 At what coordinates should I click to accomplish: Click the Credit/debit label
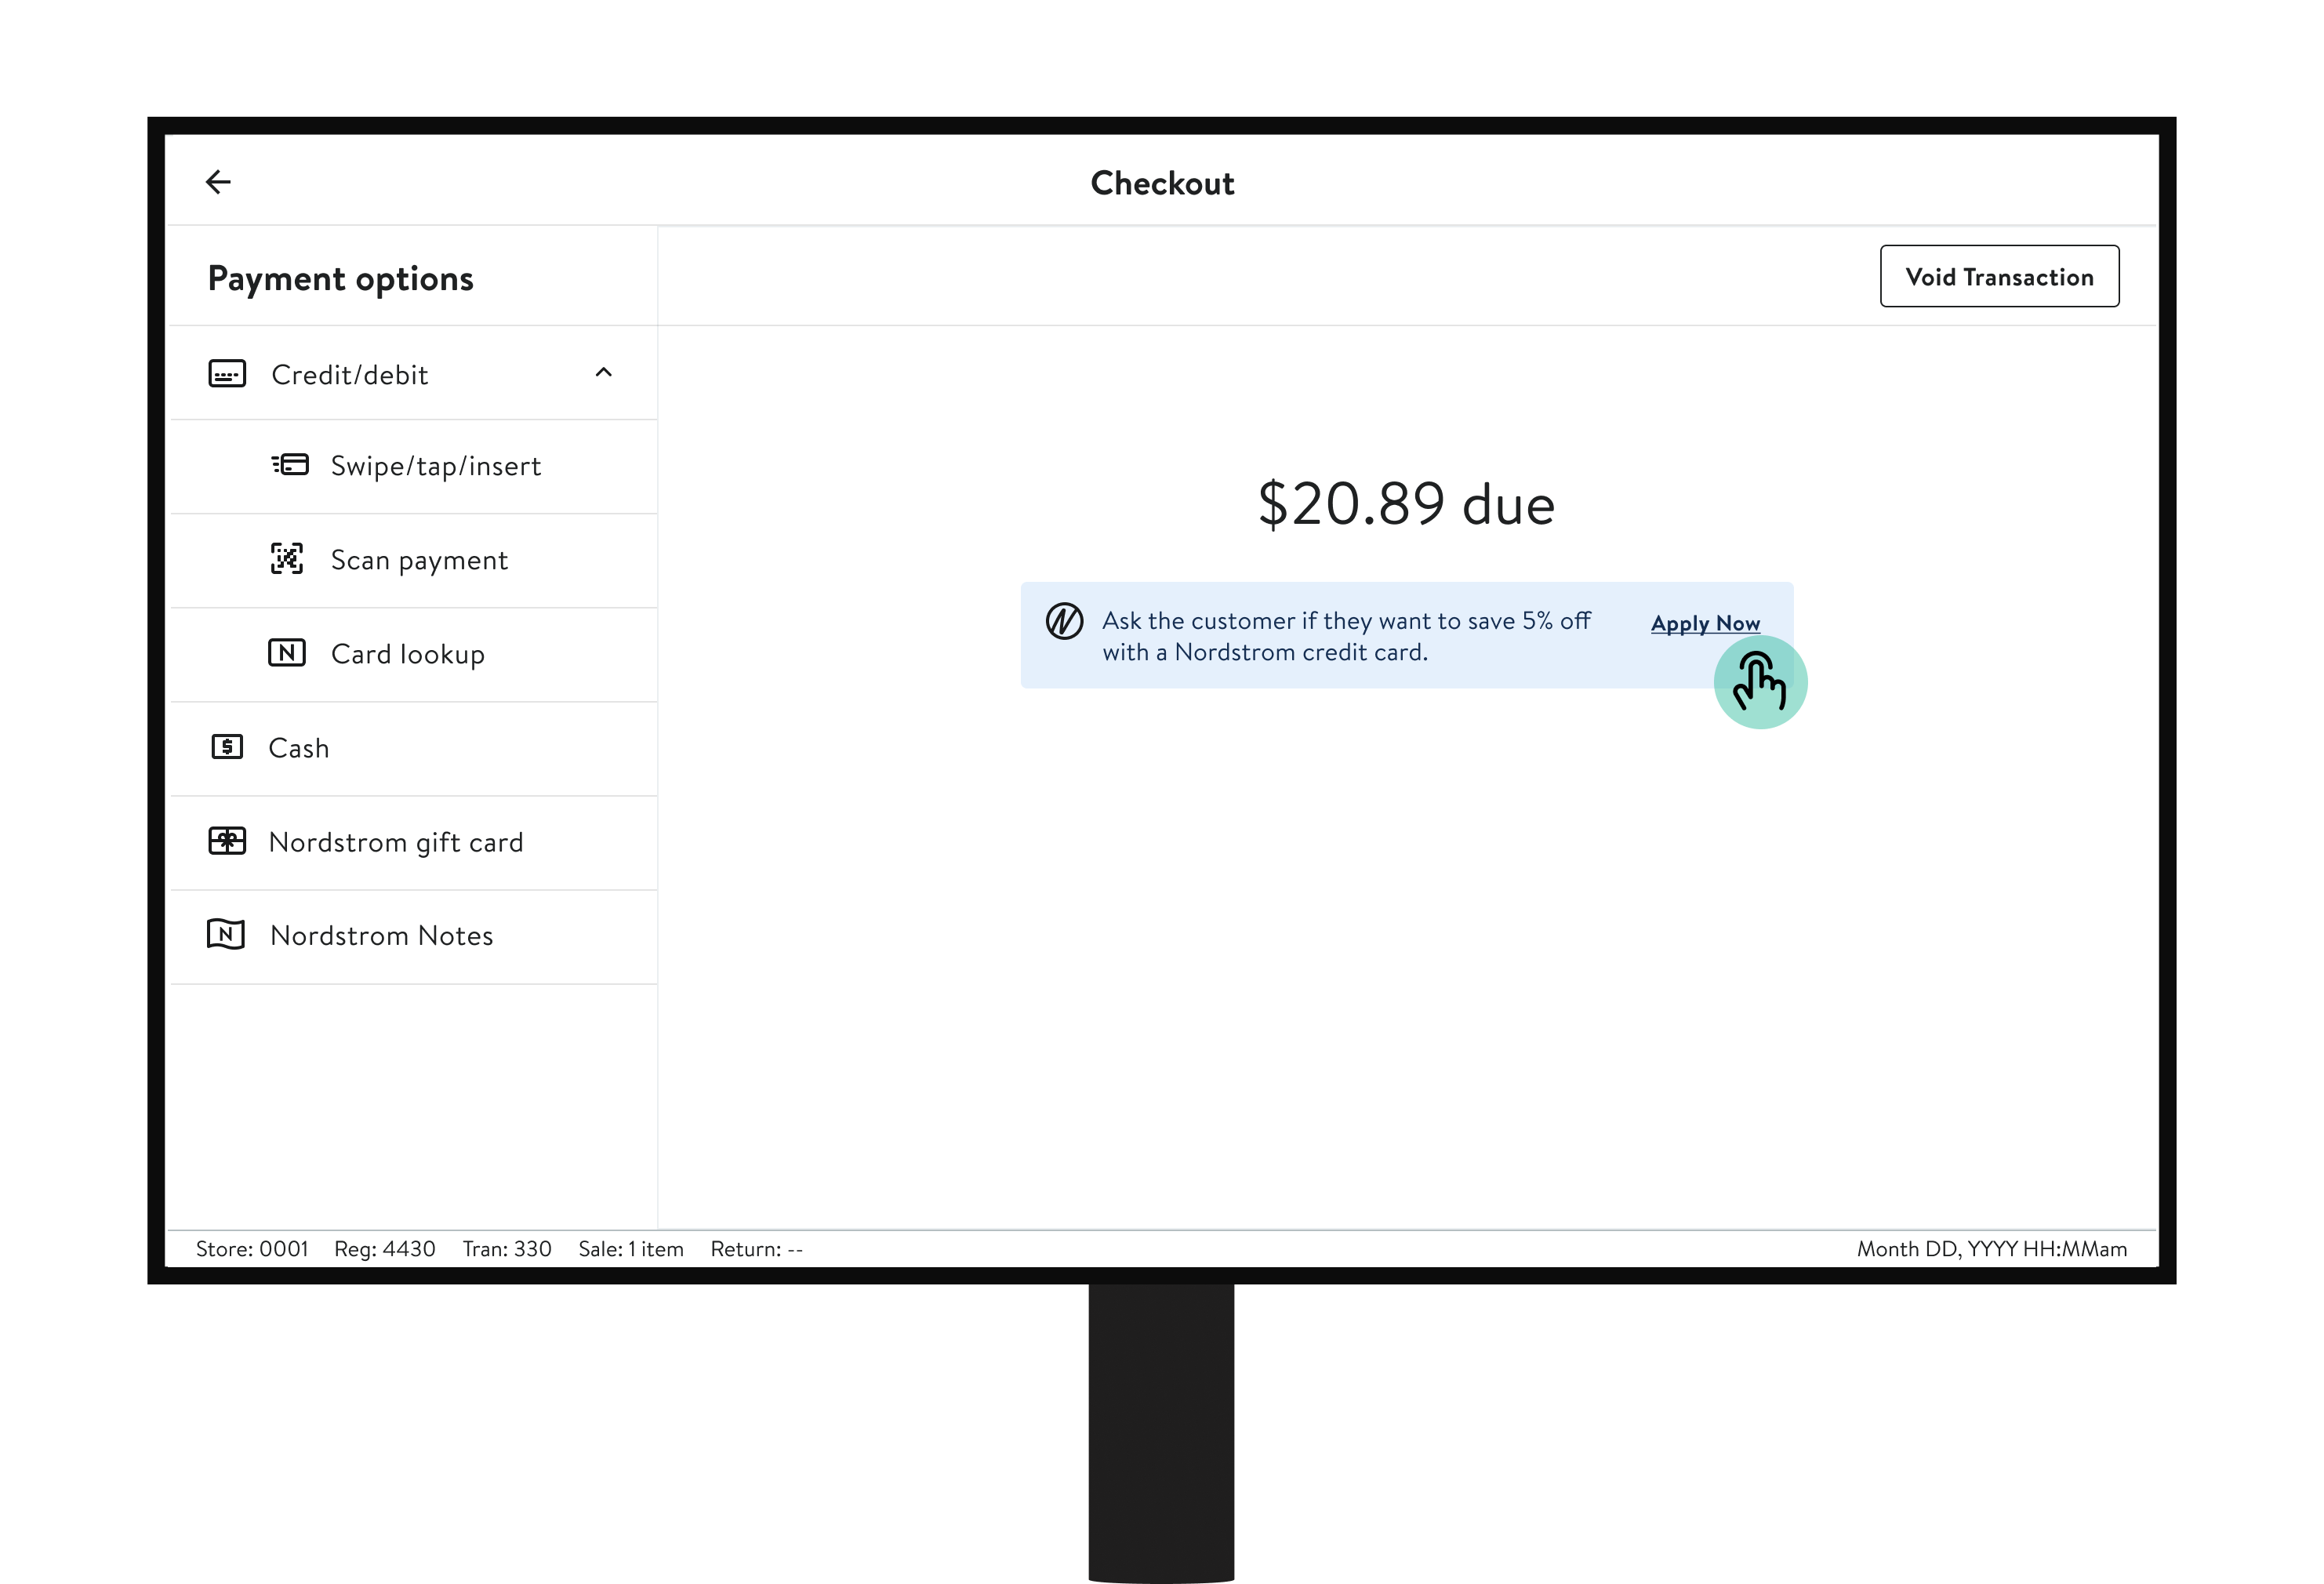click(x=350, y=375)
